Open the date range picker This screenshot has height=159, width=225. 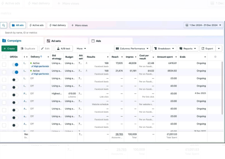tap(202, 25)
